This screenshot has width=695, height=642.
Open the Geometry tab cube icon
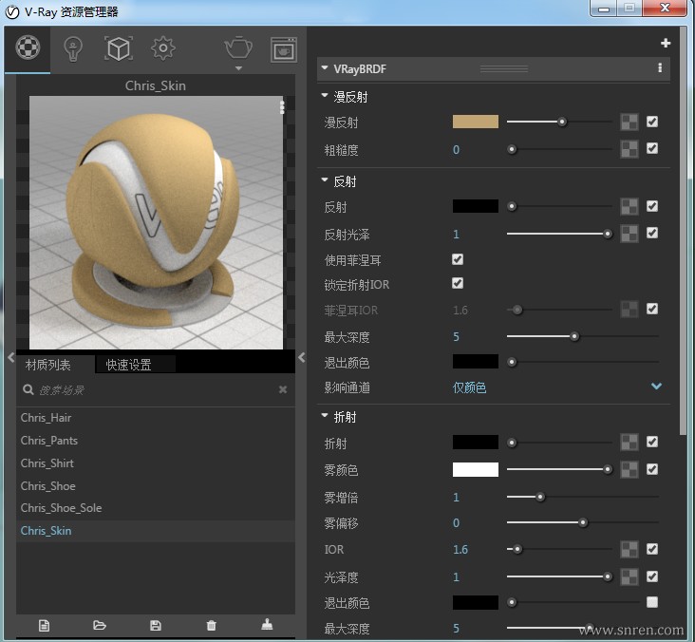[118, 48]
